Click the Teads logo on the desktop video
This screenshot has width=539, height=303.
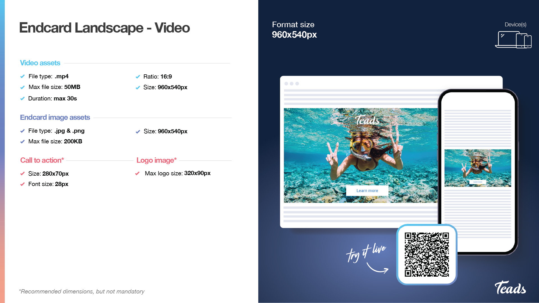(367, 120)
